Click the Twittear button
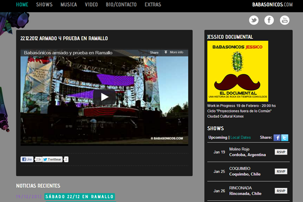Screen dimensions: 303x202 tap(53, 159)
